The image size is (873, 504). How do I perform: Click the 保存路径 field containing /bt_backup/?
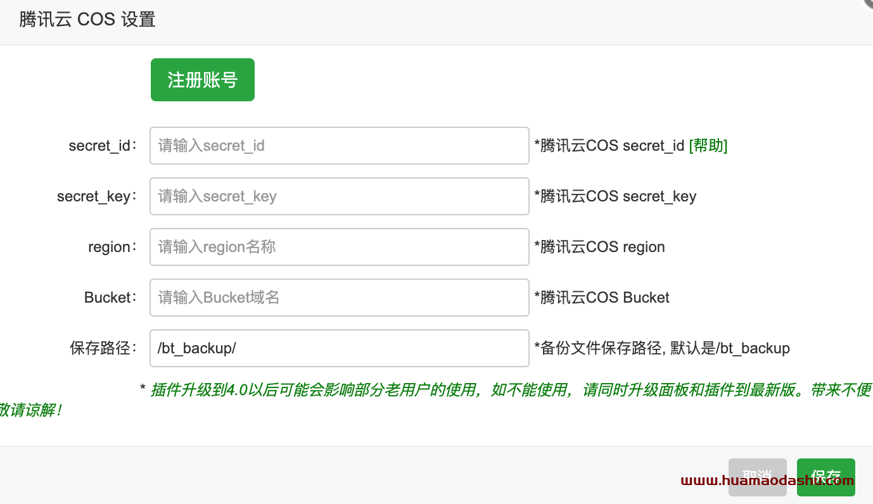tap(340, 348)
